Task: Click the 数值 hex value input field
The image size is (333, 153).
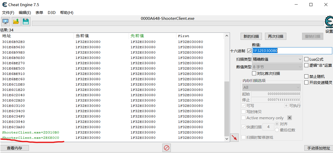Action: click(292, 50)
